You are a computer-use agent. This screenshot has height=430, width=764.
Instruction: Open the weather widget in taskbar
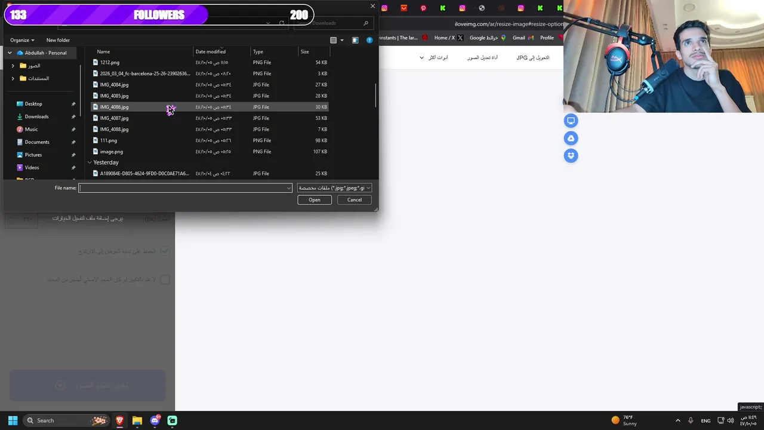pyautogui.click(x=624, y=420)
